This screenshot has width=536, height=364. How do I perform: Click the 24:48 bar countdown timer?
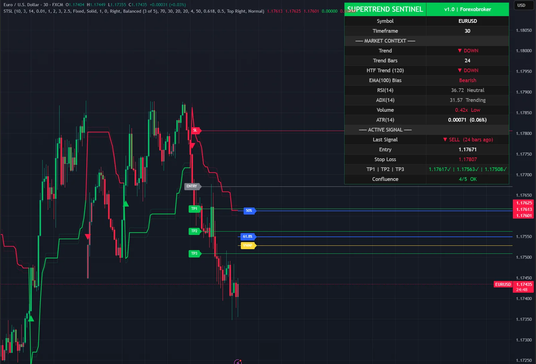[522, 290]
